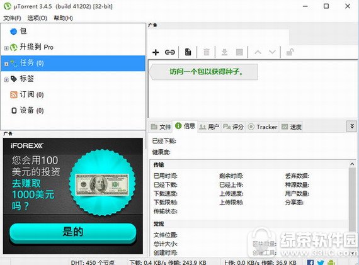Move torrent up the queue
The height and width of the screenshot is (265, 359).
point(258,52)
